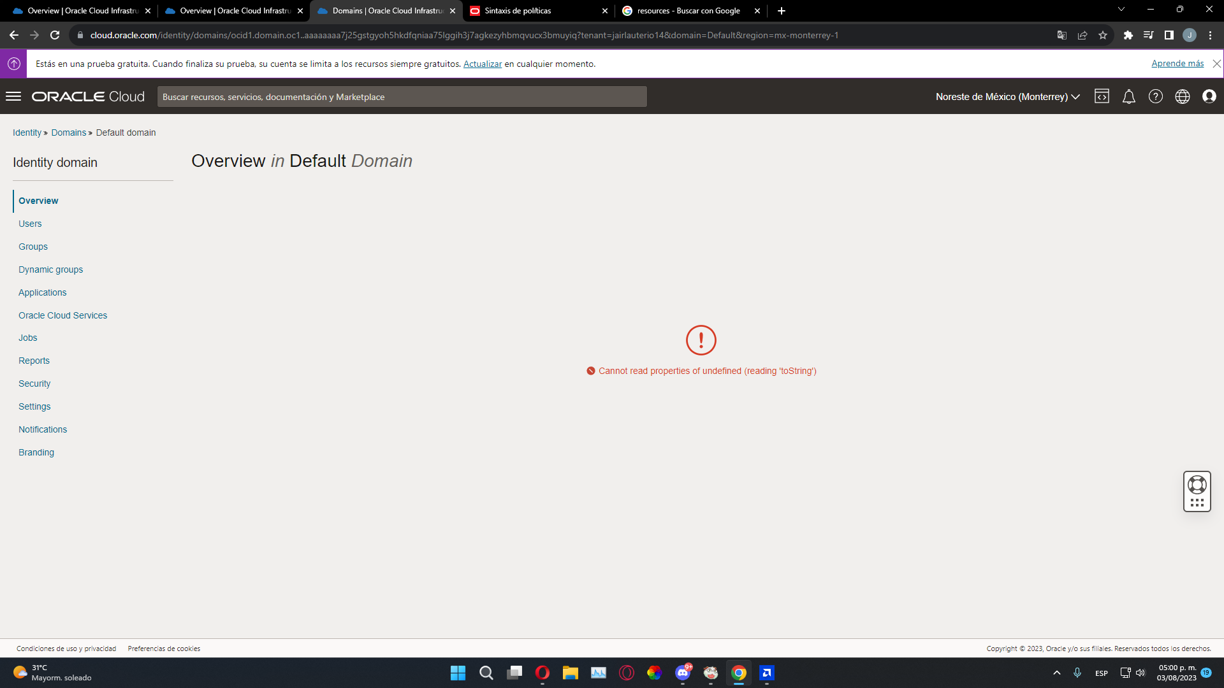Show hidden system tray icons
The width and height of the screenshot is (1224, 688).
pyautogui.click(x=1056, y=673)
